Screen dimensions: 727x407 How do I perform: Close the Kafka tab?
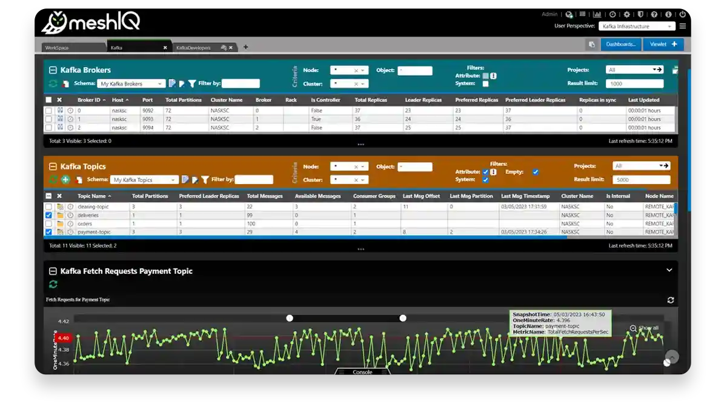click(165, 47)
